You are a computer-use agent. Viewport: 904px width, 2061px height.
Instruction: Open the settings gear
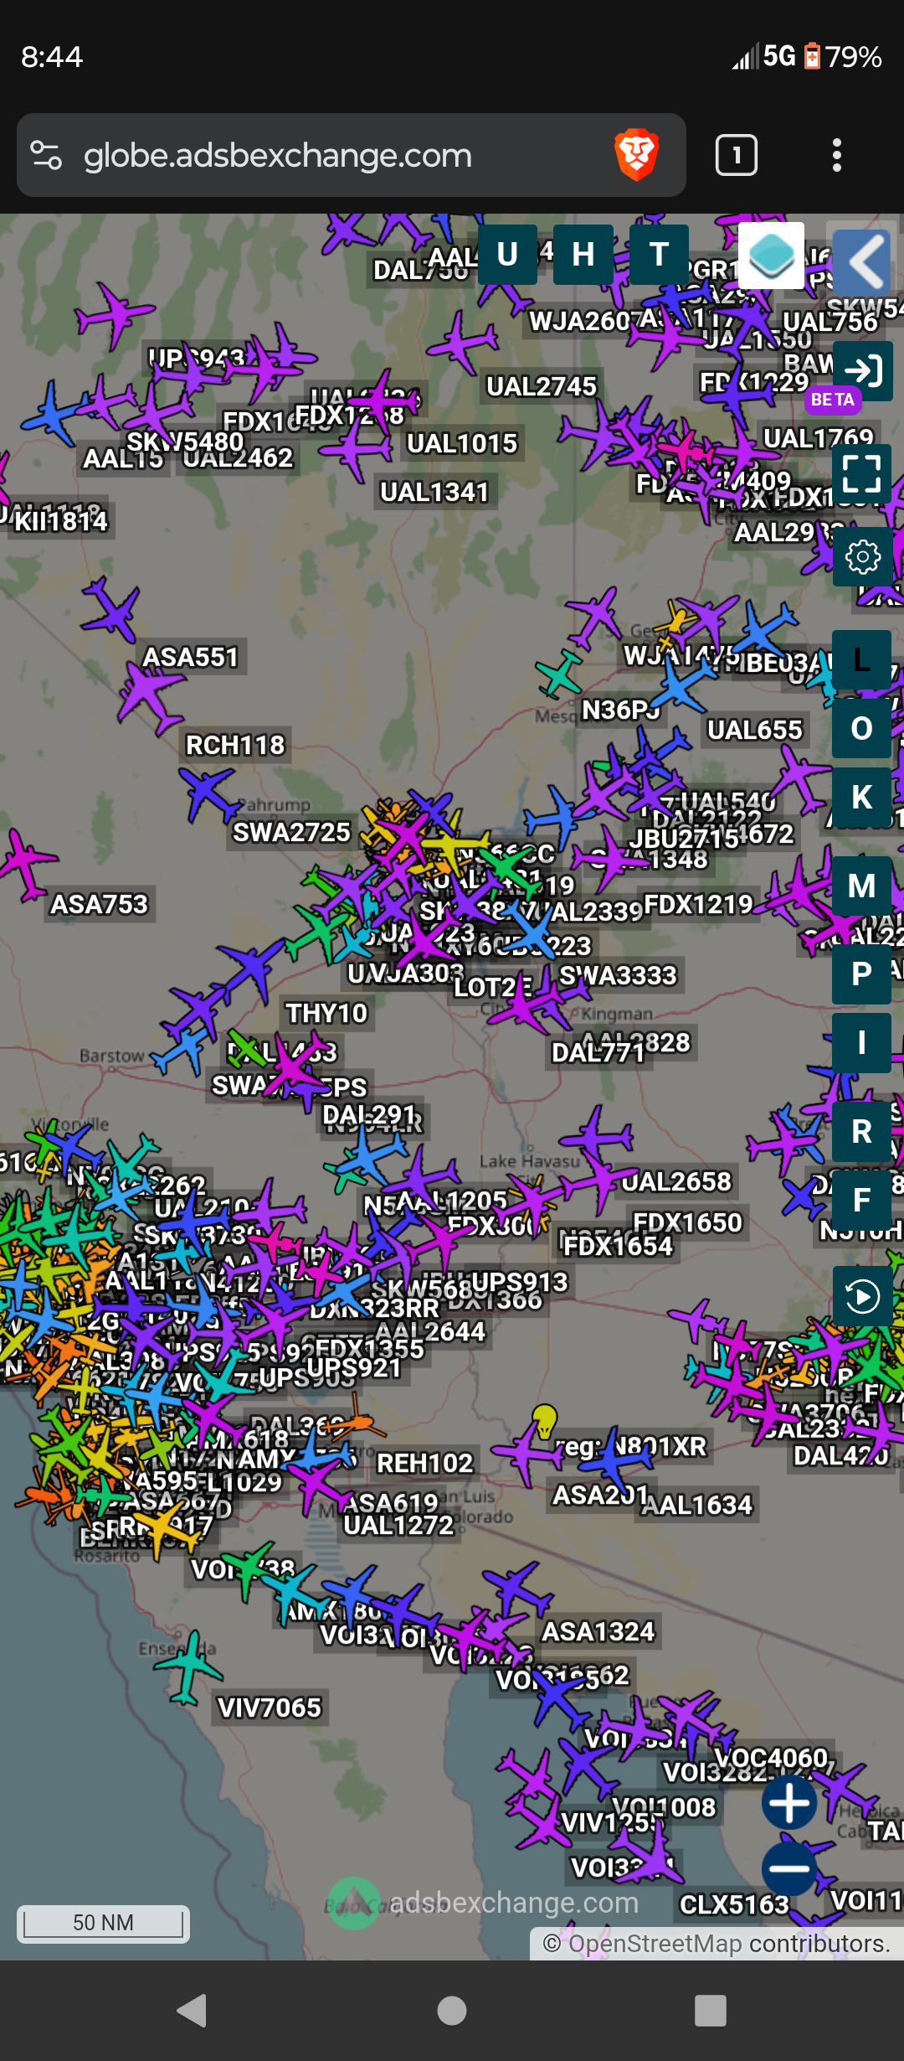tap(862, 556)
